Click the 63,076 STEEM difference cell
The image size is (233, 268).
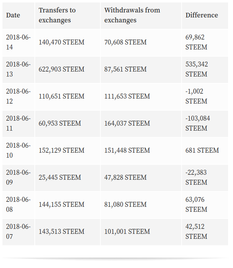(205, 205)
